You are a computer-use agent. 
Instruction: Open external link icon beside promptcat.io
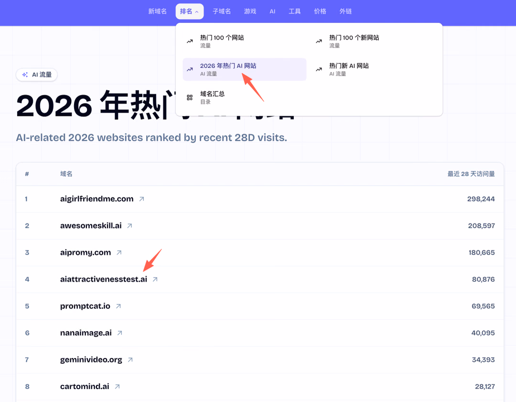tap(118, 306)
